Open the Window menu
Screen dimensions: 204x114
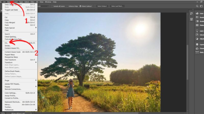(48, 2)
